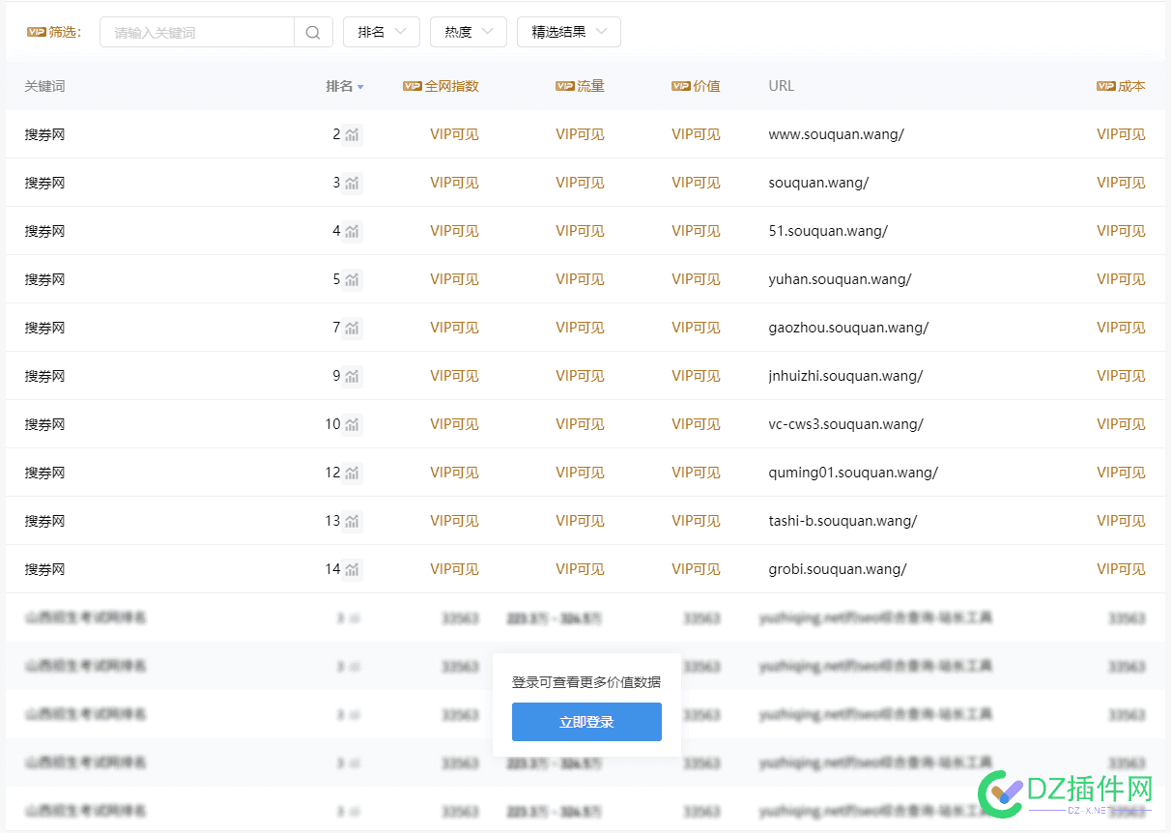Open link www.souquan.wang/
1171x833 pixels.
(837, 134)
